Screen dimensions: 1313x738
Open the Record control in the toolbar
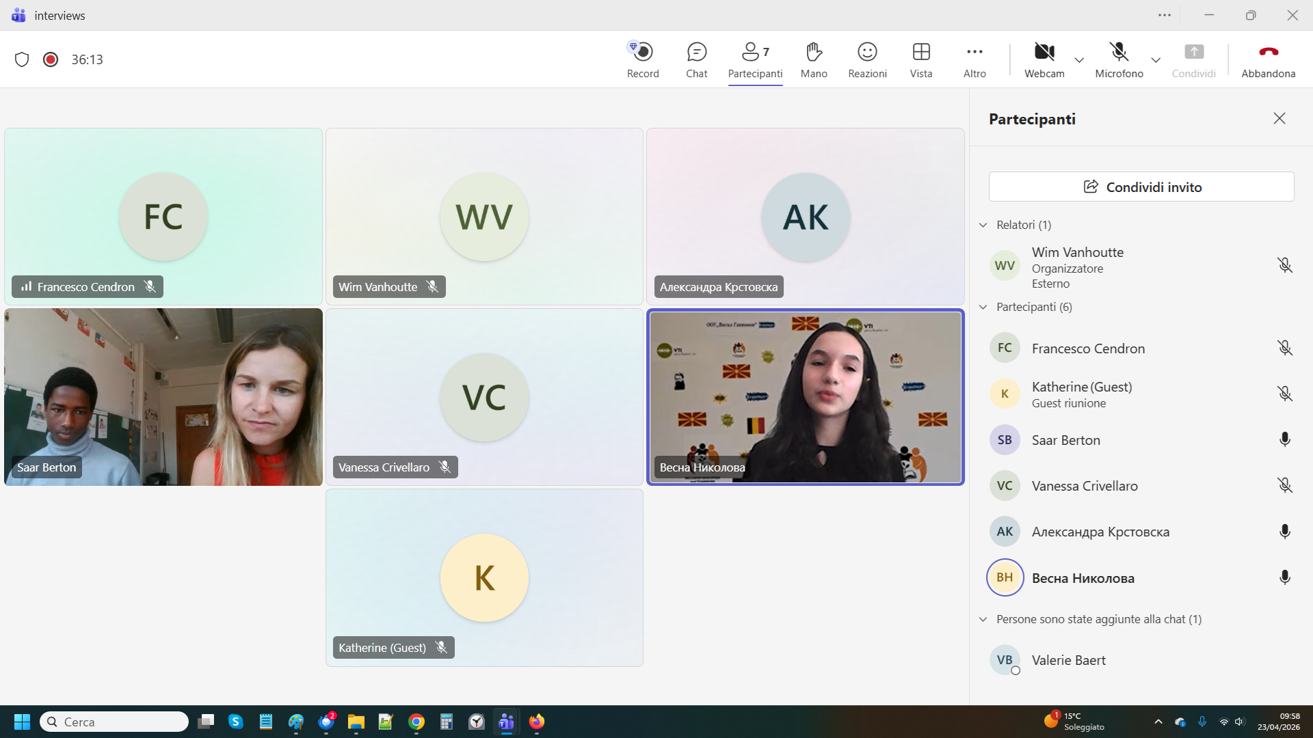pyautogui.click(x=643, y=59)
